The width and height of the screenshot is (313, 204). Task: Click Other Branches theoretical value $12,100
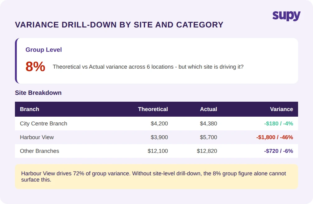pos(158,151)
